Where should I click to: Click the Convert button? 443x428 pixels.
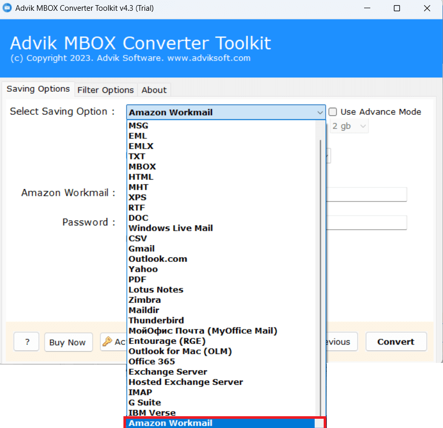coord(396,342)
